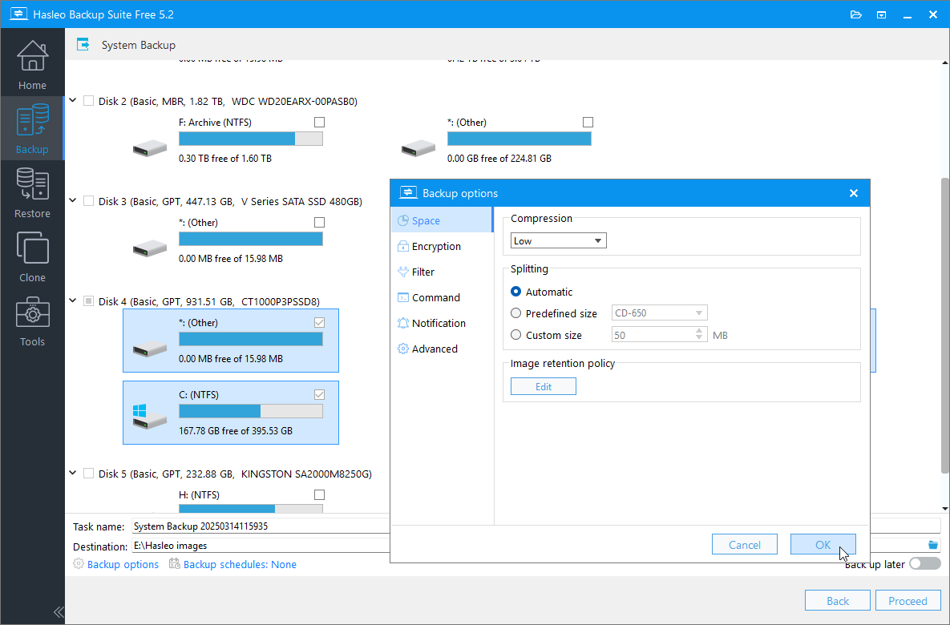Click the System Backup header icon
The height and width of the screenshot is (625, 950).
tap(83, 44)
